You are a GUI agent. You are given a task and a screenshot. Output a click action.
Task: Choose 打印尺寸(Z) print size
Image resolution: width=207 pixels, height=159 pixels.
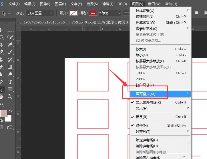coord(160,85)
